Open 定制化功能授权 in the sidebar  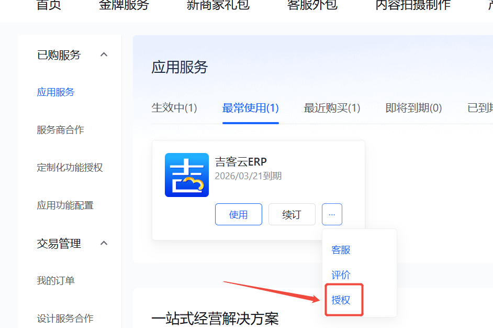click(70, 168)
